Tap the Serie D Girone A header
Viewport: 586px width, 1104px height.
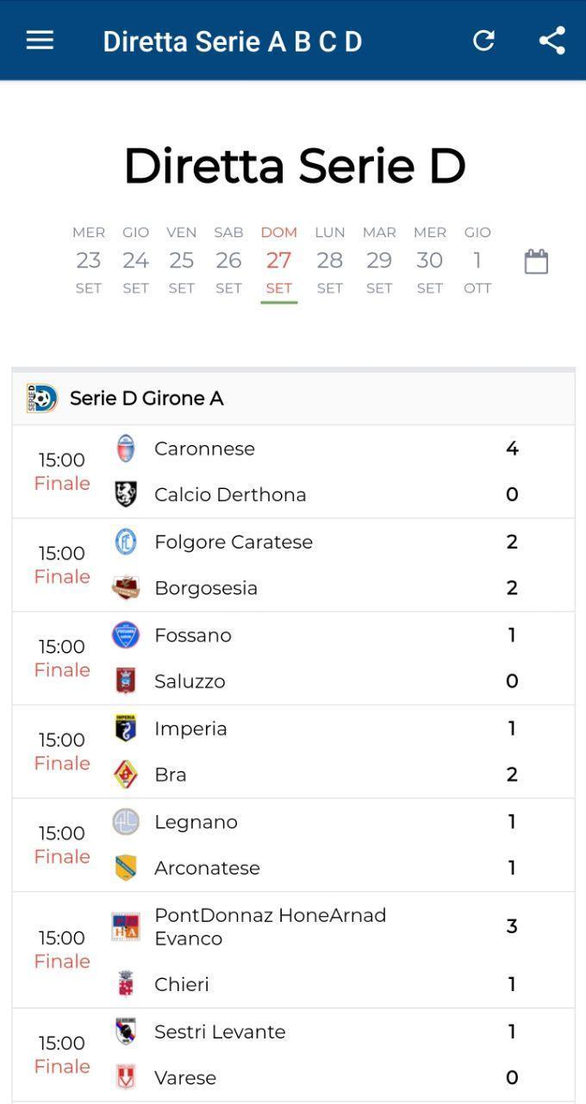pos(293,398)
